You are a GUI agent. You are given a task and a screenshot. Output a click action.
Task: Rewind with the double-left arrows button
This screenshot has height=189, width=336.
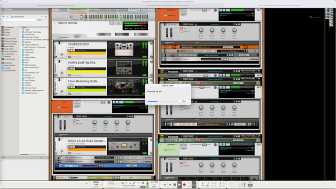click(165, 184)
